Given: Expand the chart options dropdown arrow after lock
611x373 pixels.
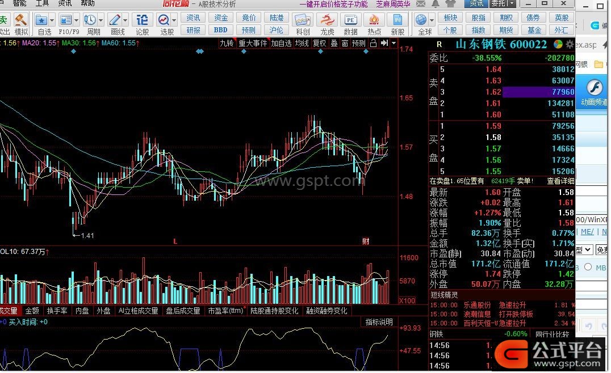Looking at the screenshot, I should [x=394, y=43].
